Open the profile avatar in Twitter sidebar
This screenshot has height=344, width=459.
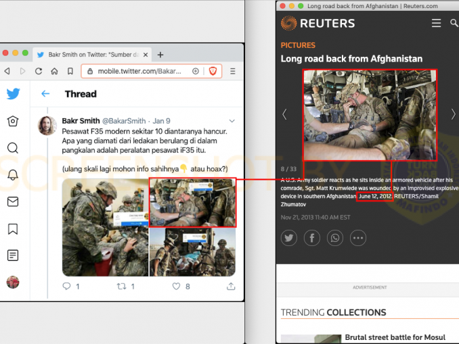pos(13,282)
